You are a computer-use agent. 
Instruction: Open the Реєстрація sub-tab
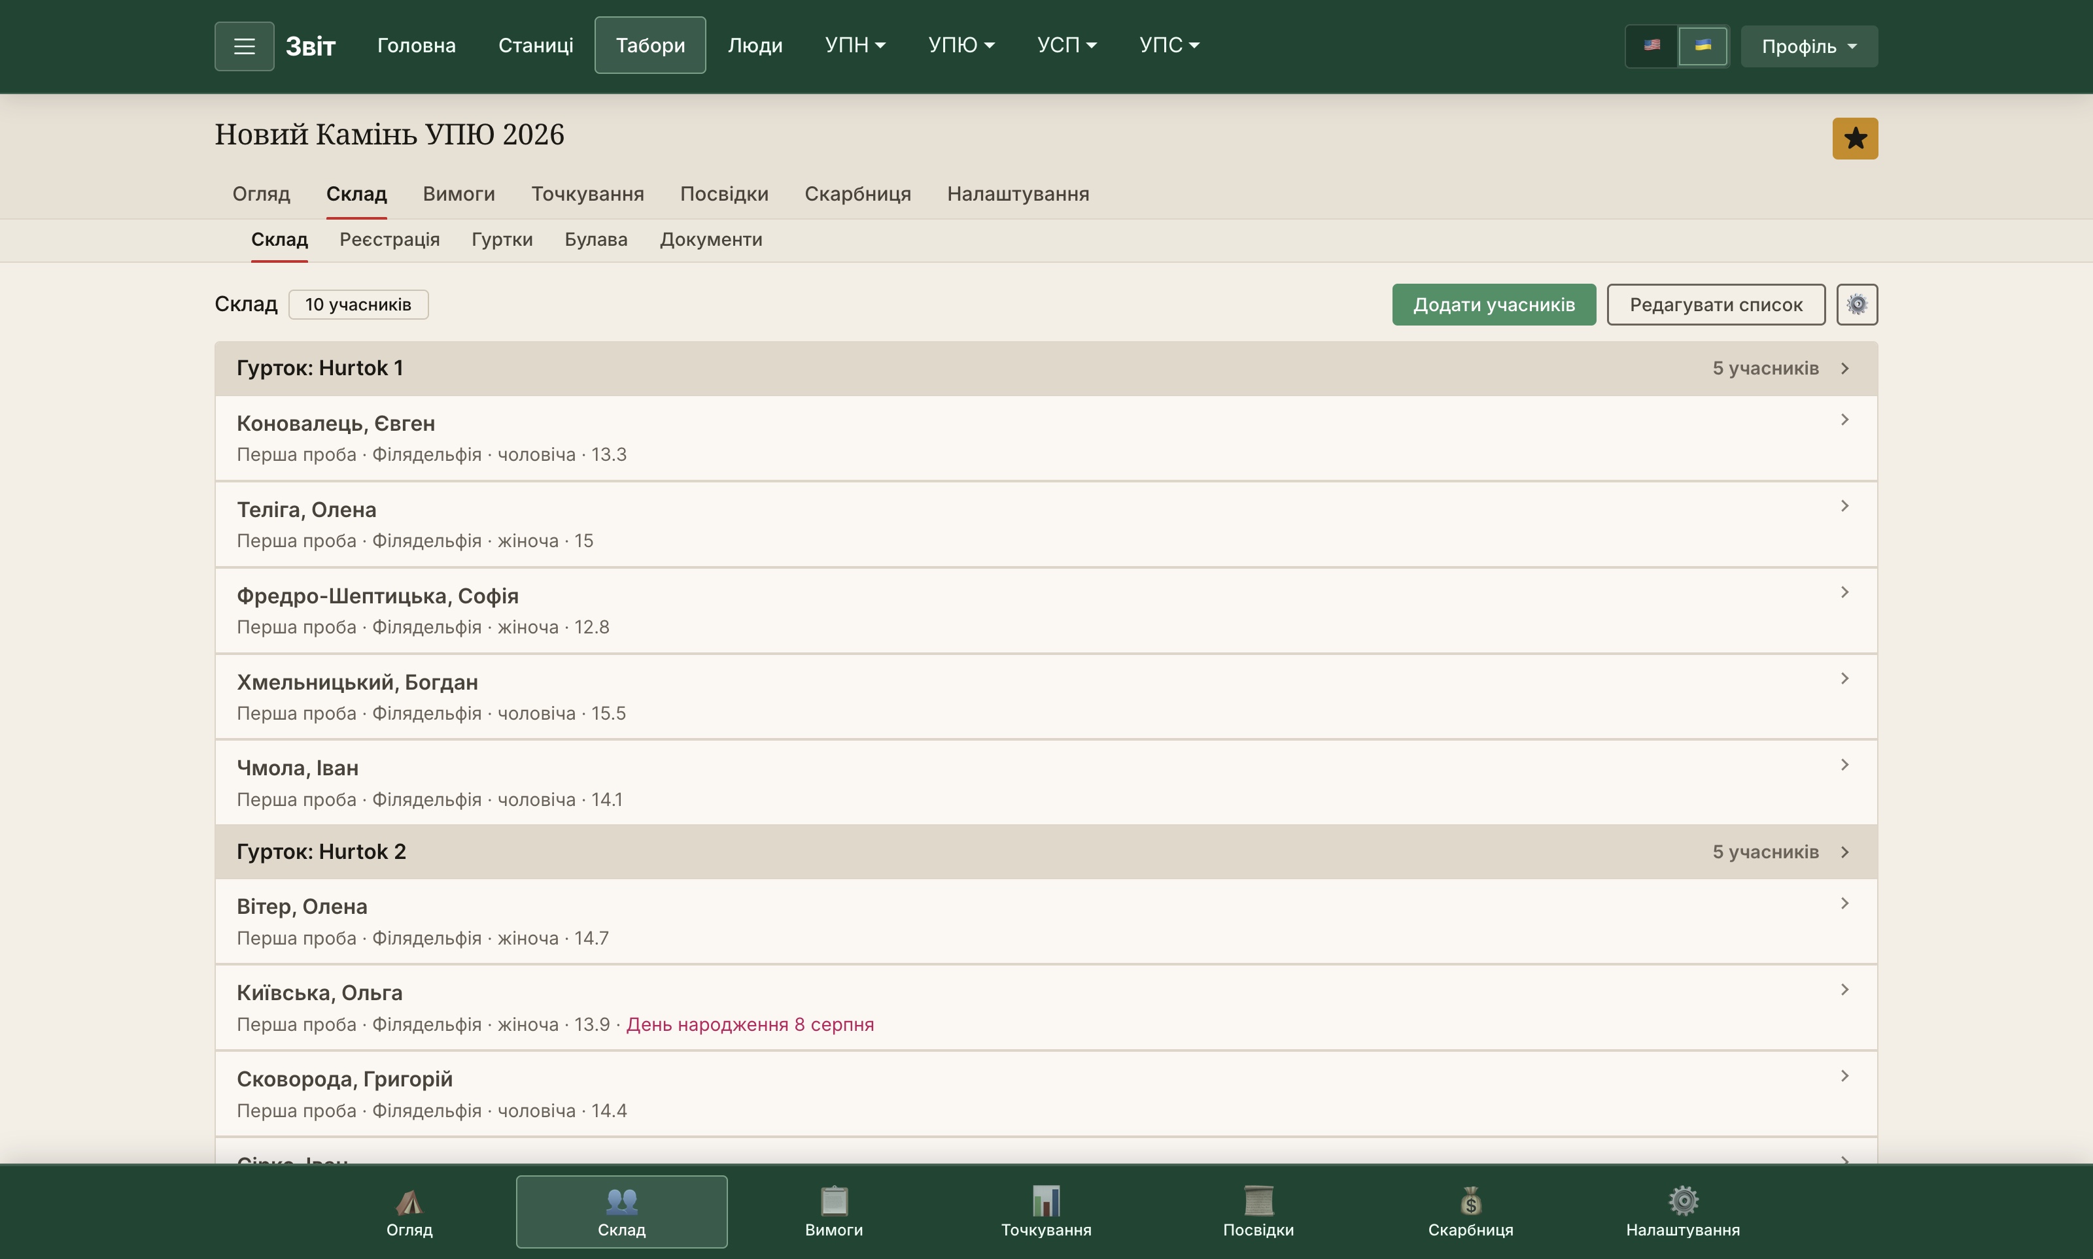(390, 239)
